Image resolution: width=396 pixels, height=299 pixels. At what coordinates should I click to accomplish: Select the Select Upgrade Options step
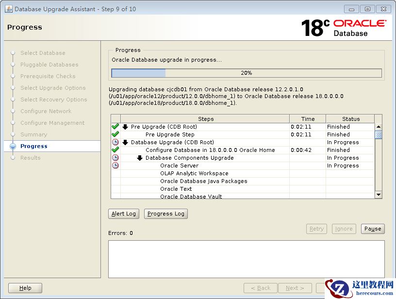[53, 88]
